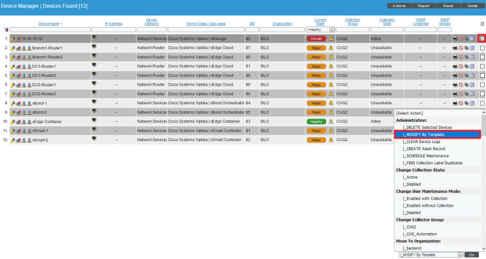Click warning triangle beside Critical state
Image resolution: width=486 pixels, height=259 pixels.
[x=331, y=38]
